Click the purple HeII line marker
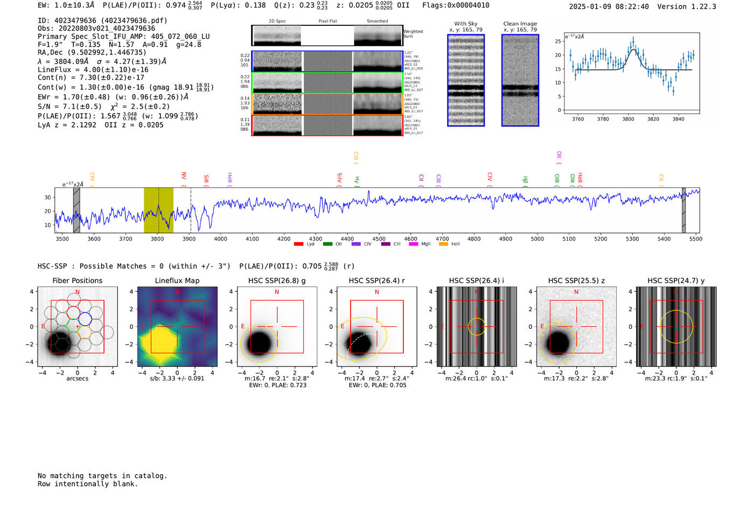Viewport: 754px width, 513px height. [x=229, y=180]
